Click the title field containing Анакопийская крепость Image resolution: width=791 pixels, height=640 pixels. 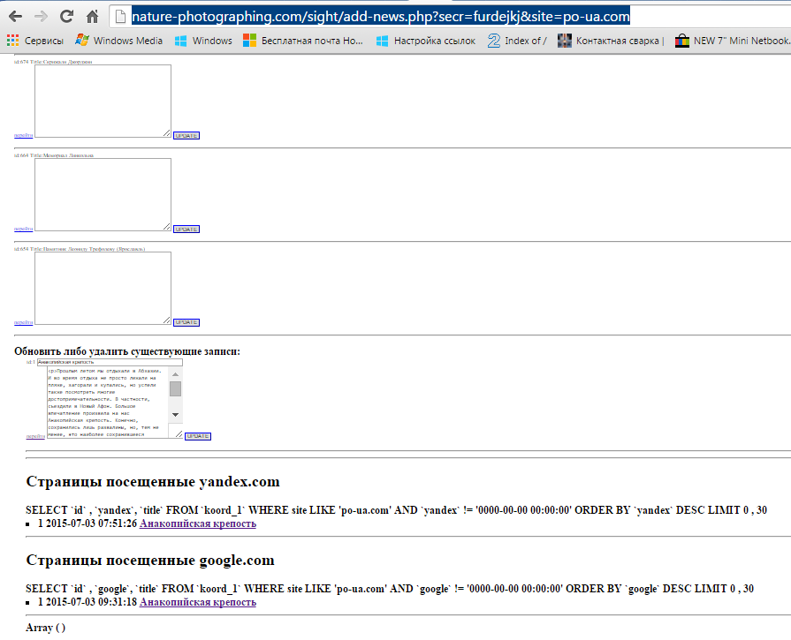coord(109,362)
